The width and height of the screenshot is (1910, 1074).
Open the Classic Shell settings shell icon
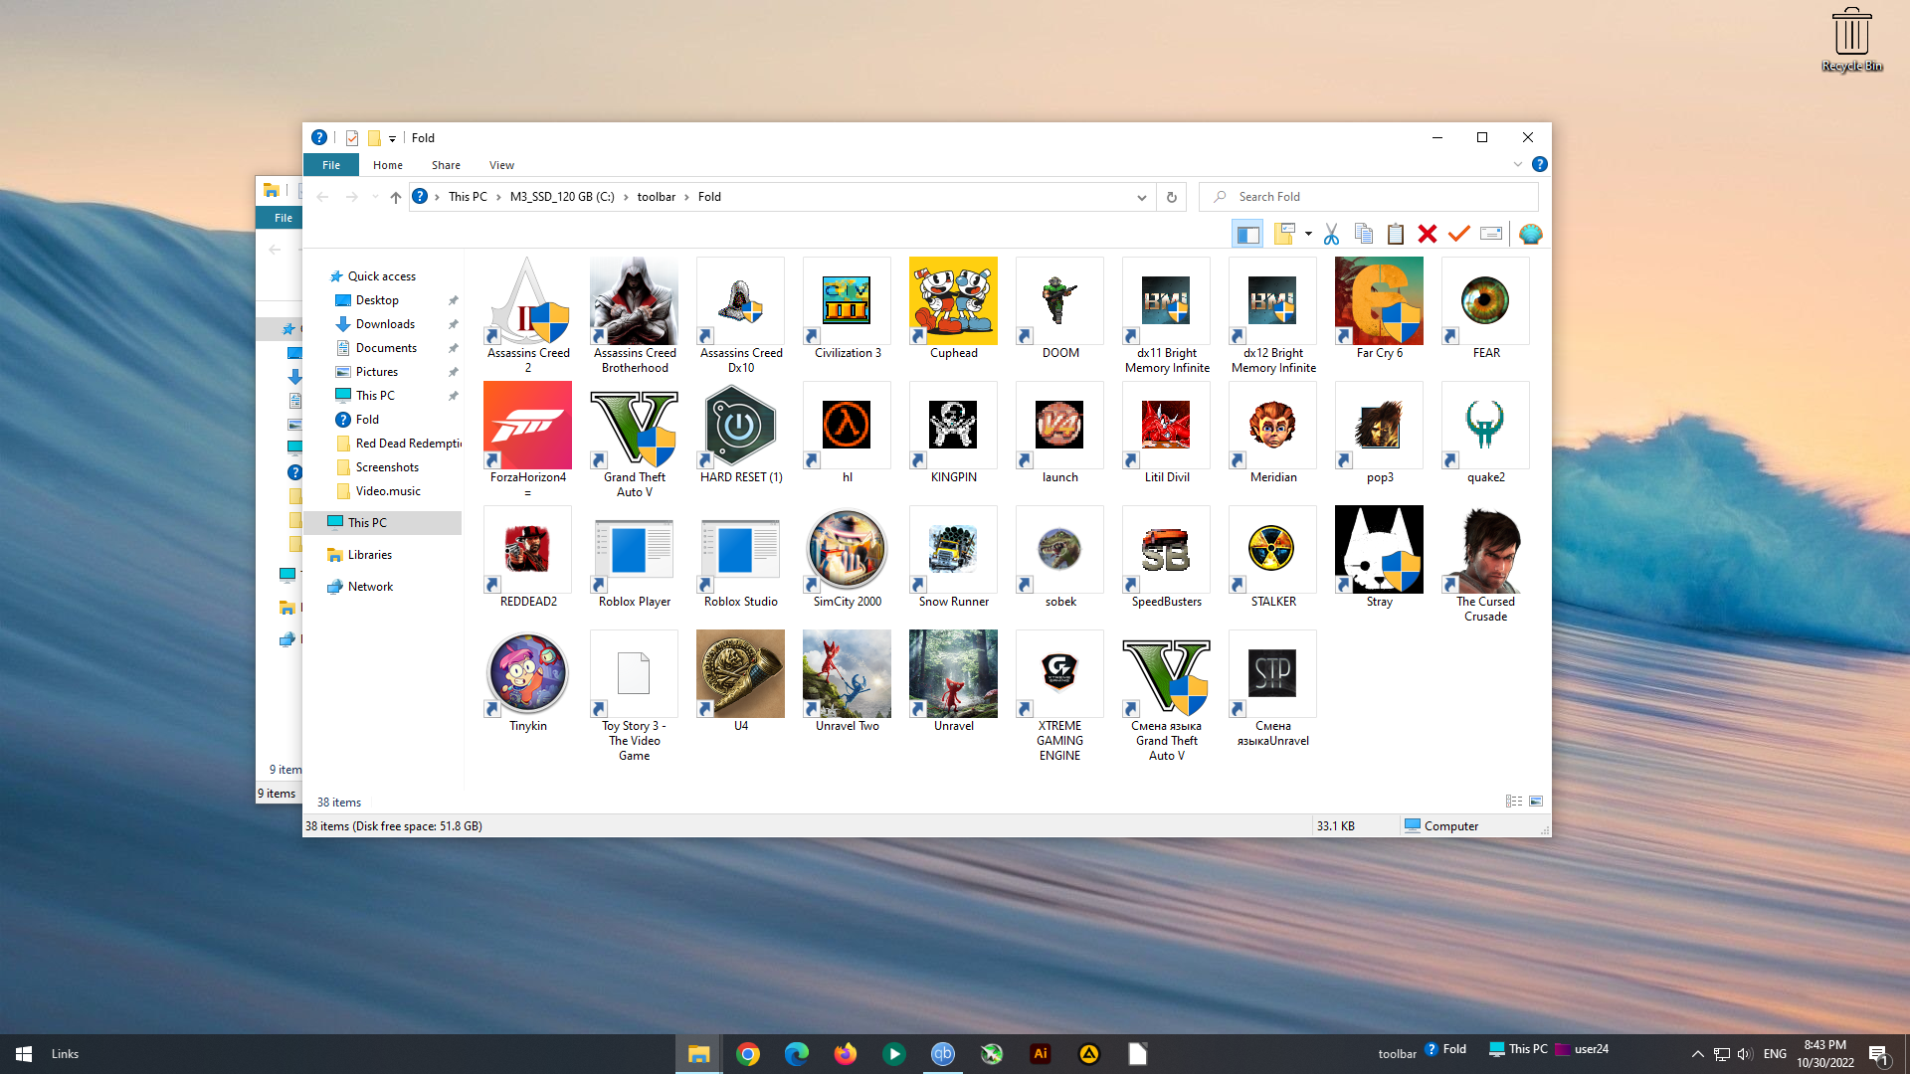1531,235
